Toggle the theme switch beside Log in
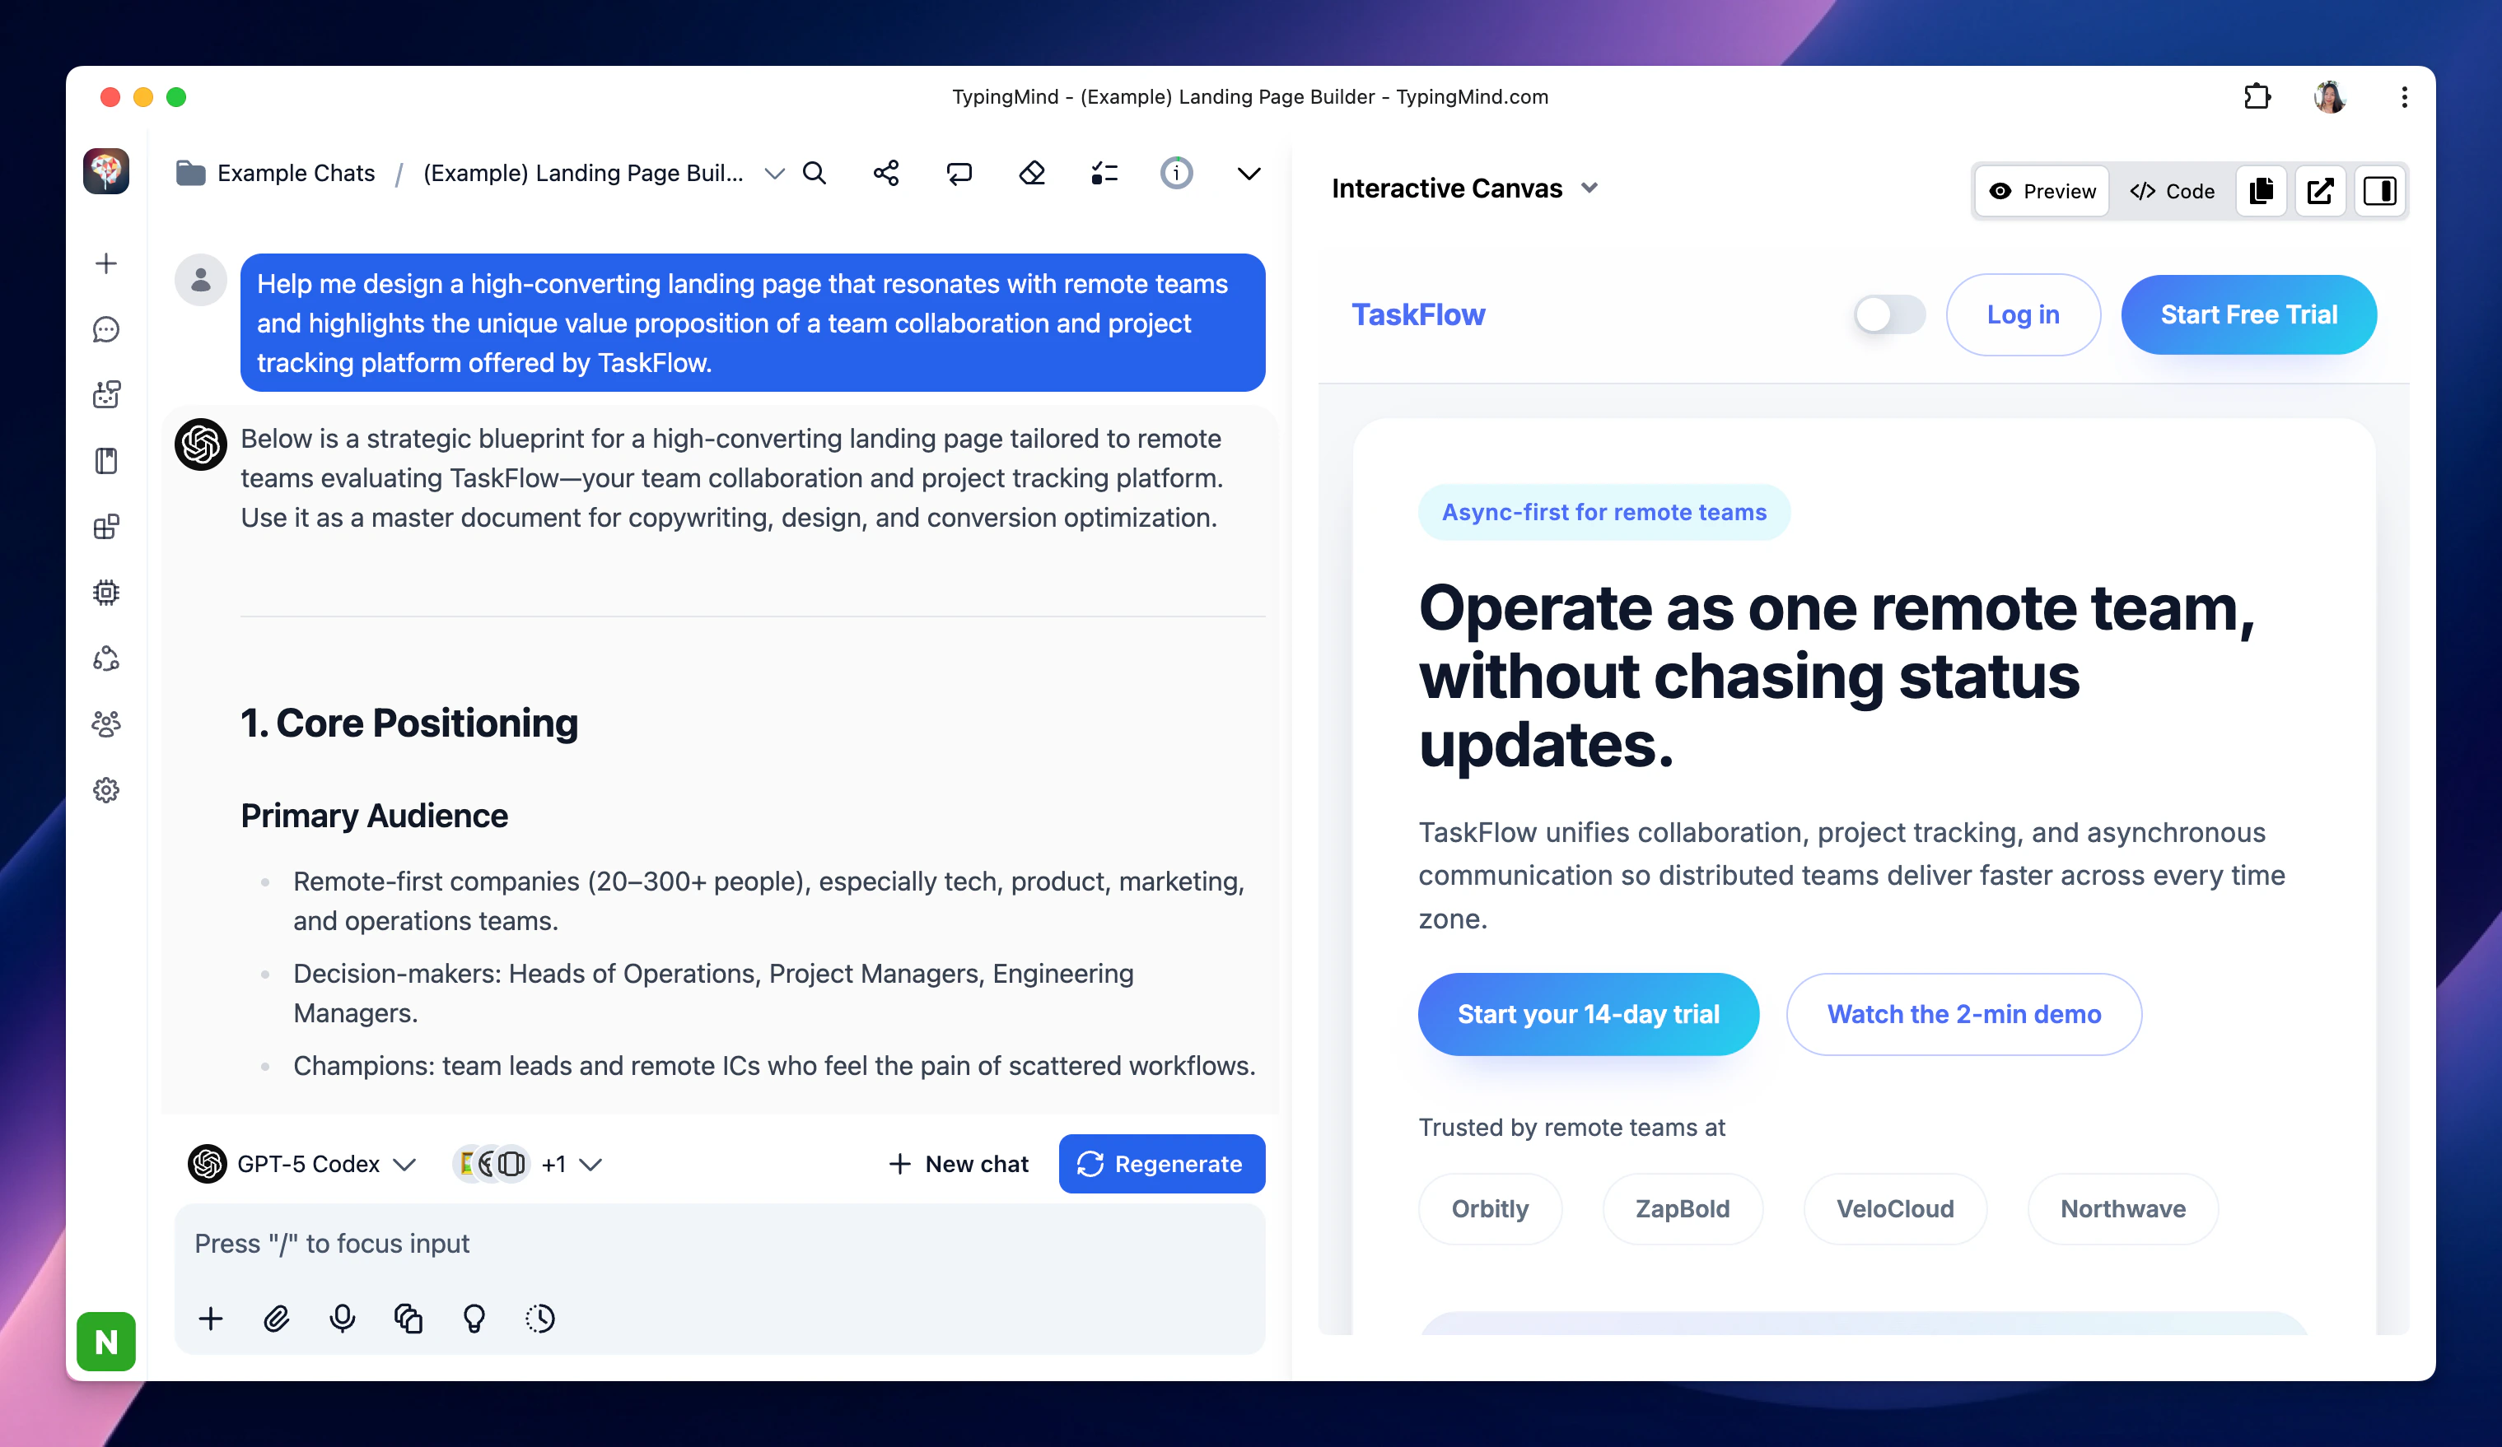Viewport: 2502px width, 1447px height. click(1889, 314)
